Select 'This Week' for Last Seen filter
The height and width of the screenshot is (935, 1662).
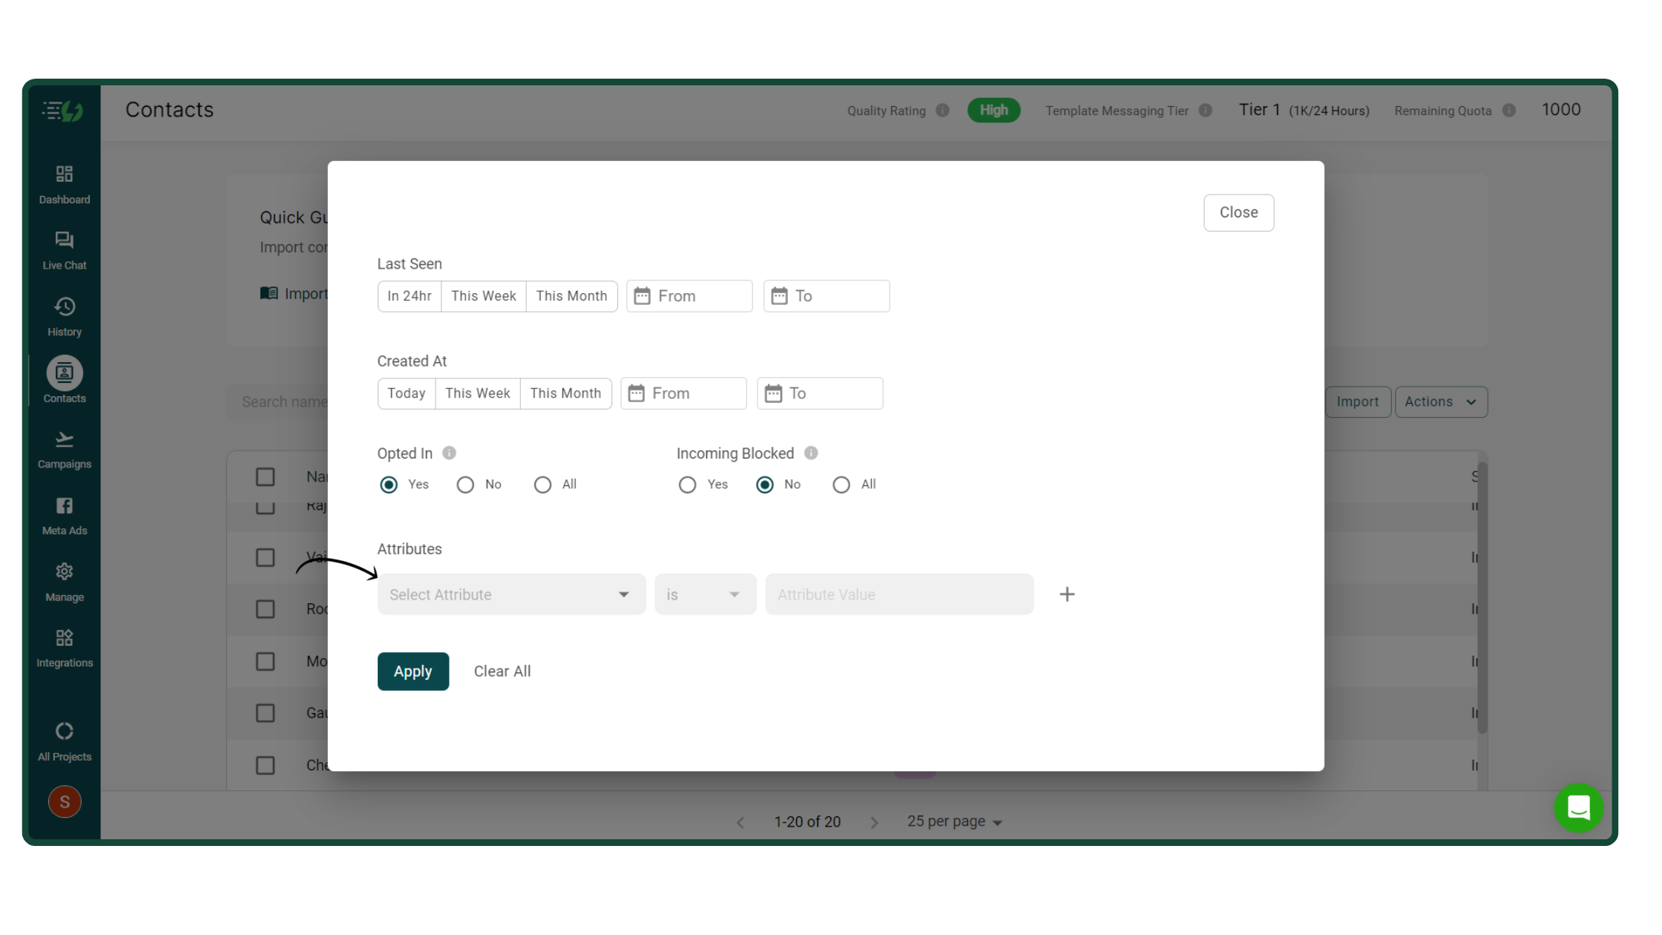point(481,295)
